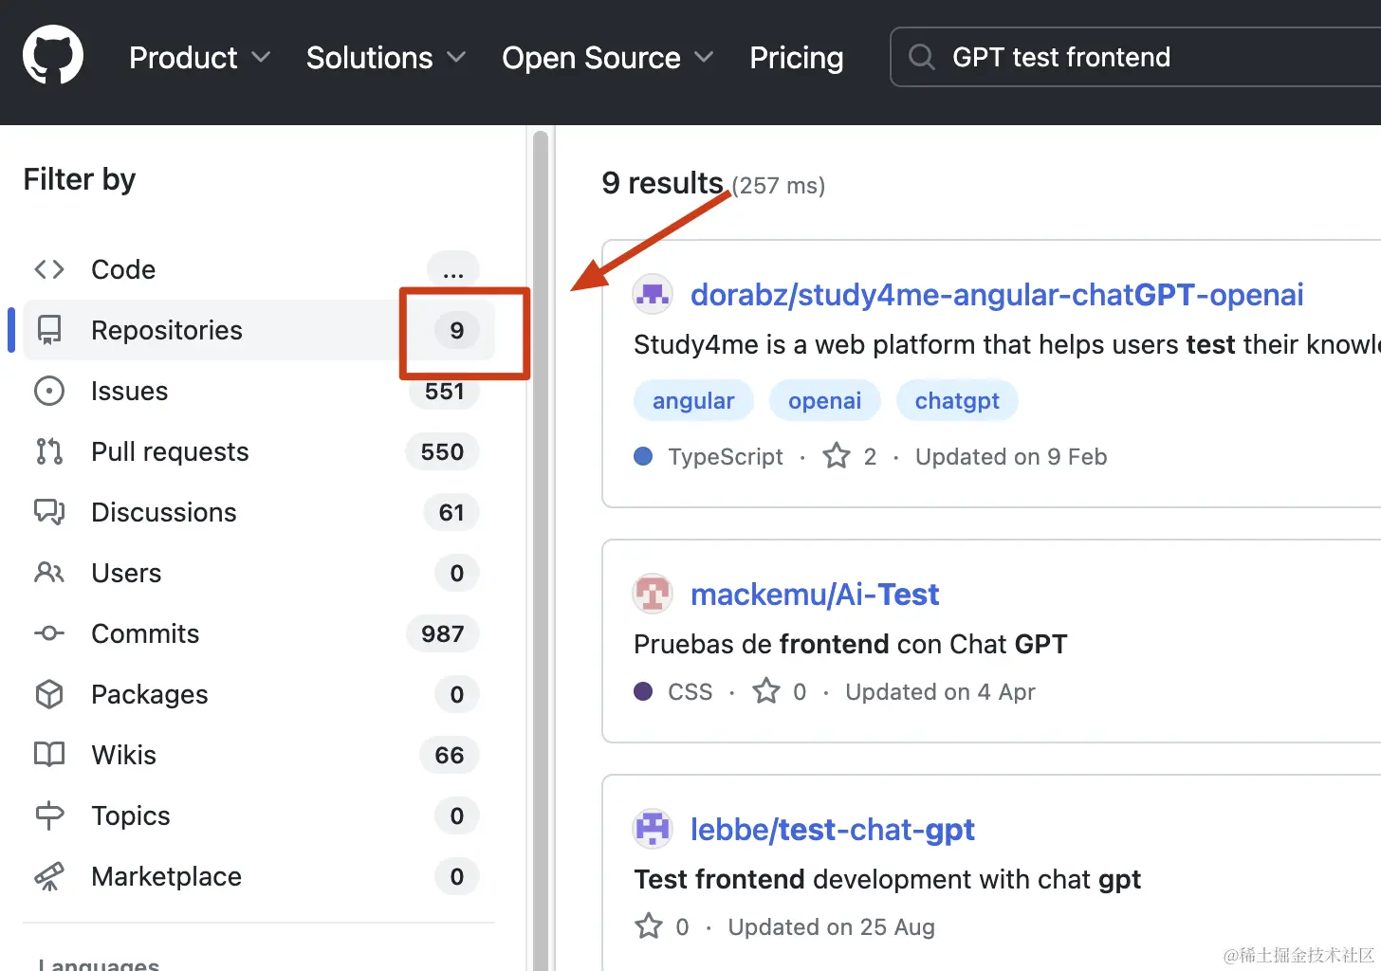Filter results by Repositories

[259, 330]
